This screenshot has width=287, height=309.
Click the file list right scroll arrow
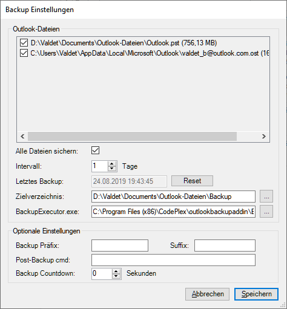(264, 137)
